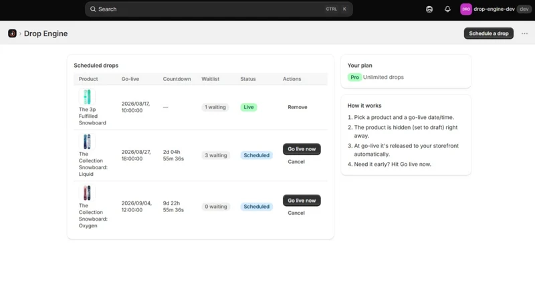Cancel the Oxygen snowboard drop

tap(296, 213)
